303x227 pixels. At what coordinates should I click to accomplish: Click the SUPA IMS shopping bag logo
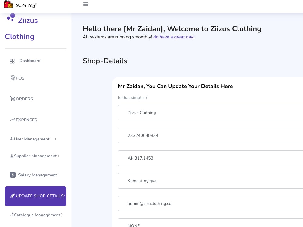(x=8, y=4)
